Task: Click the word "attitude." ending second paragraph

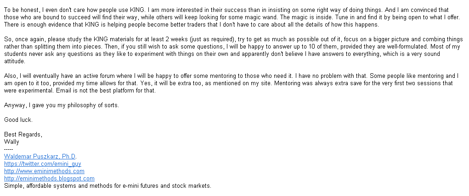Action: 15,61
